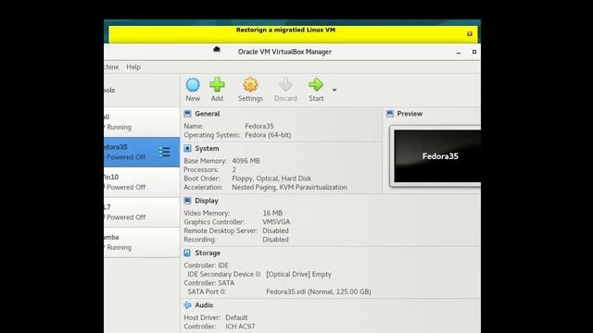Click the New toolbar label

tap(193, 99)
